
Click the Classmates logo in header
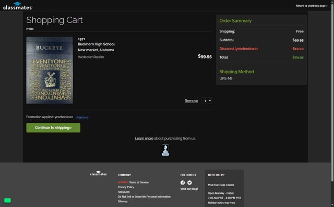[x=17, y=6]
